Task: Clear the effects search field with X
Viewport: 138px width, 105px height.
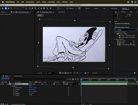Action: [x=136, y=30]
